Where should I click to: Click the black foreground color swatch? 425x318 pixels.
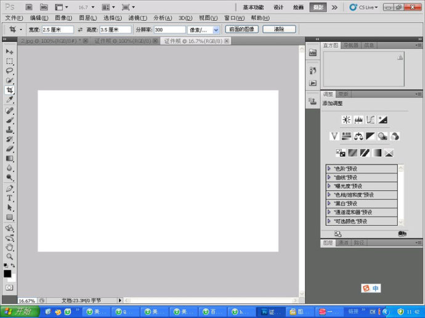(x=7, y=273)
